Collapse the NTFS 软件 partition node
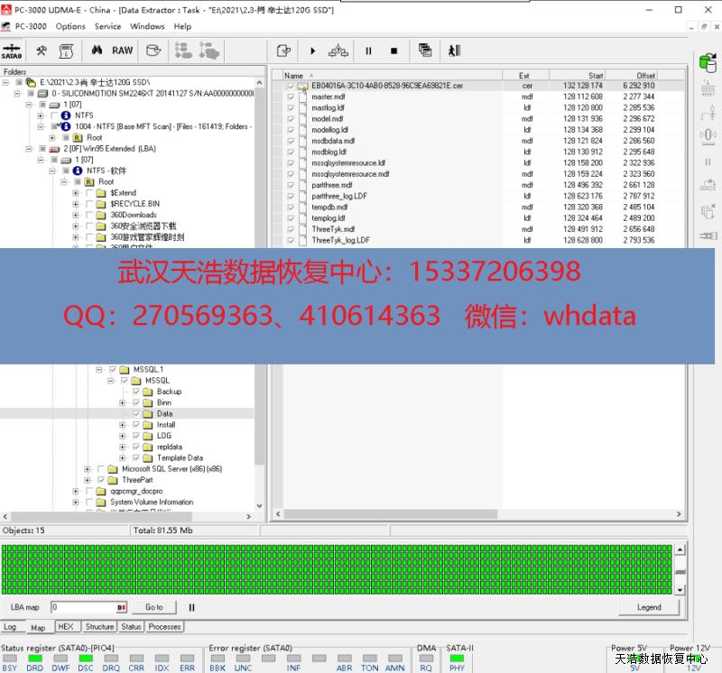 [x=52, y=171]
